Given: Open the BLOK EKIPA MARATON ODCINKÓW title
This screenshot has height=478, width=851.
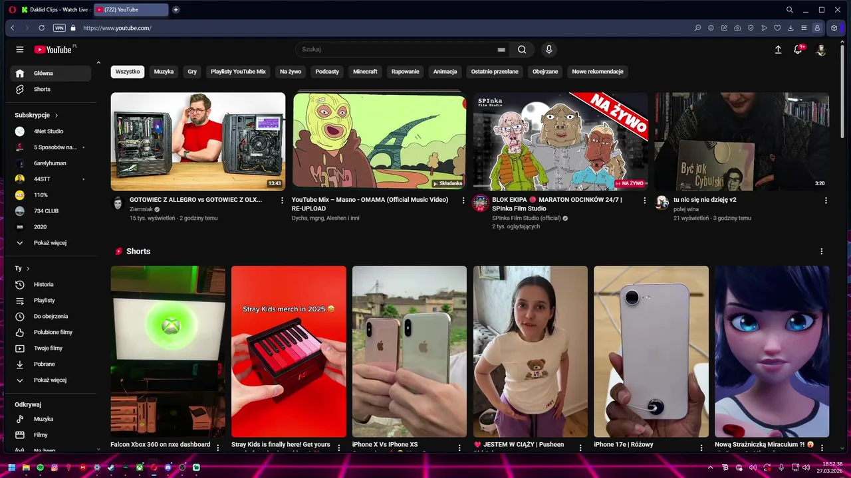Looking at the screenshot, I should coord(557,204).
